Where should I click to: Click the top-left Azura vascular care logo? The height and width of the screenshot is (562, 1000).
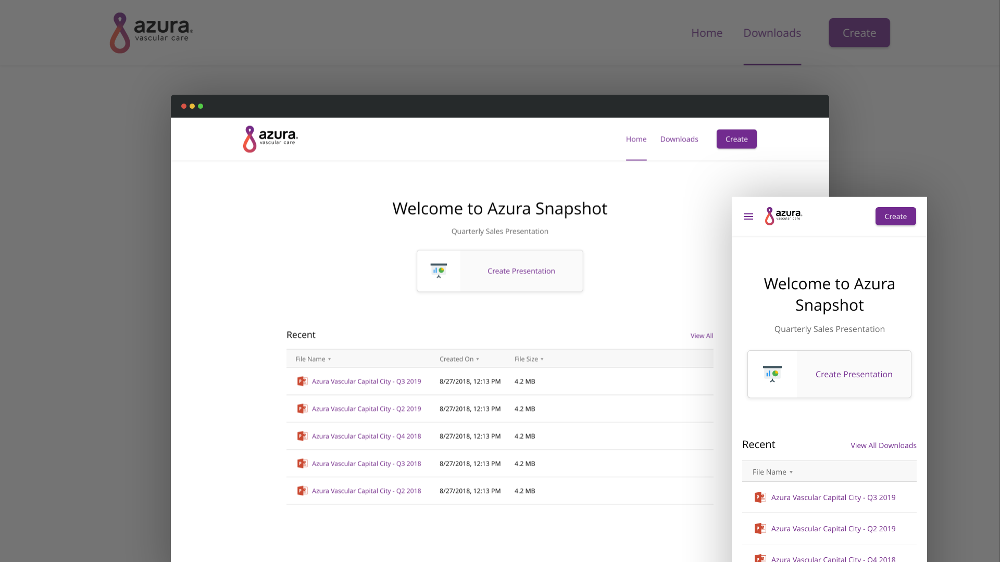pos(151,33)
